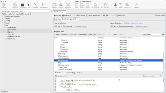Viewport: 166px width, 93px height.
Task: Open the Schema explorer
Action: click(x=61, y=6)
